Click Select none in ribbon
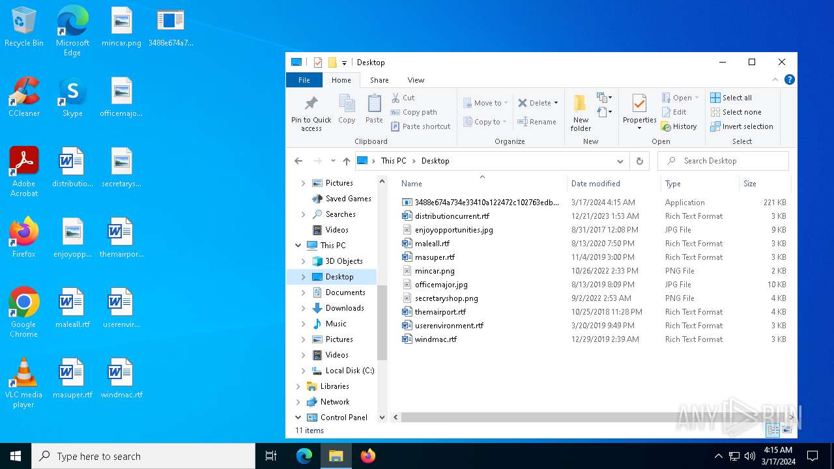Viewport: 834px width, 469px height. tap(736, 112)
